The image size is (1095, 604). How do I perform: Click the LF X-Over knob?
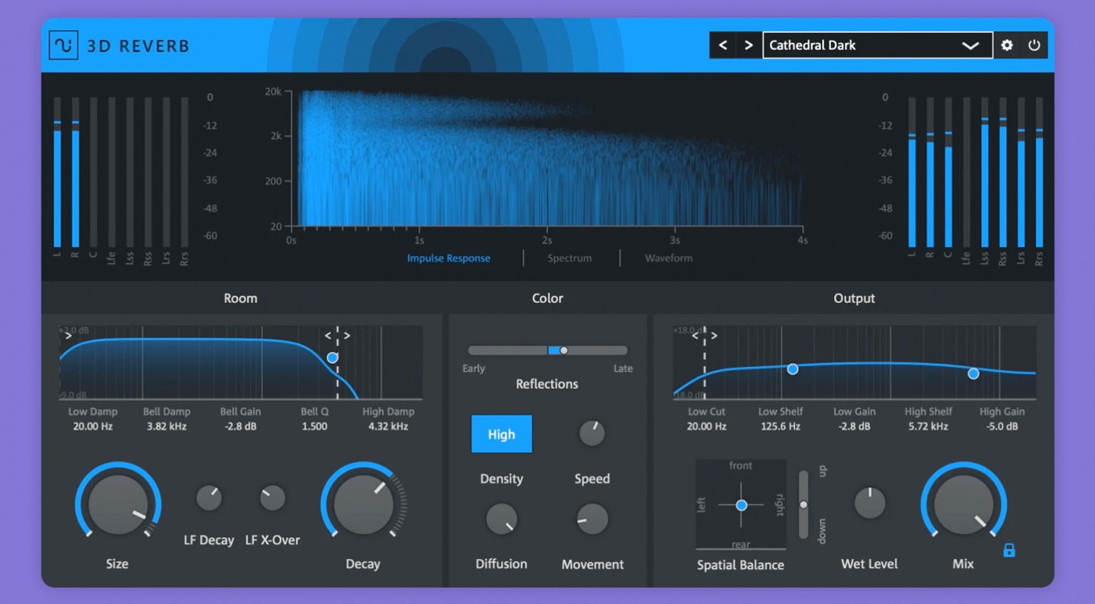click(x=273, y=496)
